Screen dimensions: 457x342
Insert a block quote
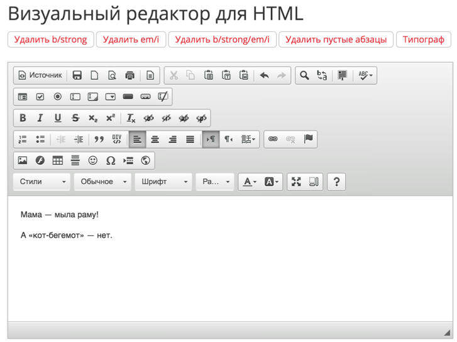(99, 139)
